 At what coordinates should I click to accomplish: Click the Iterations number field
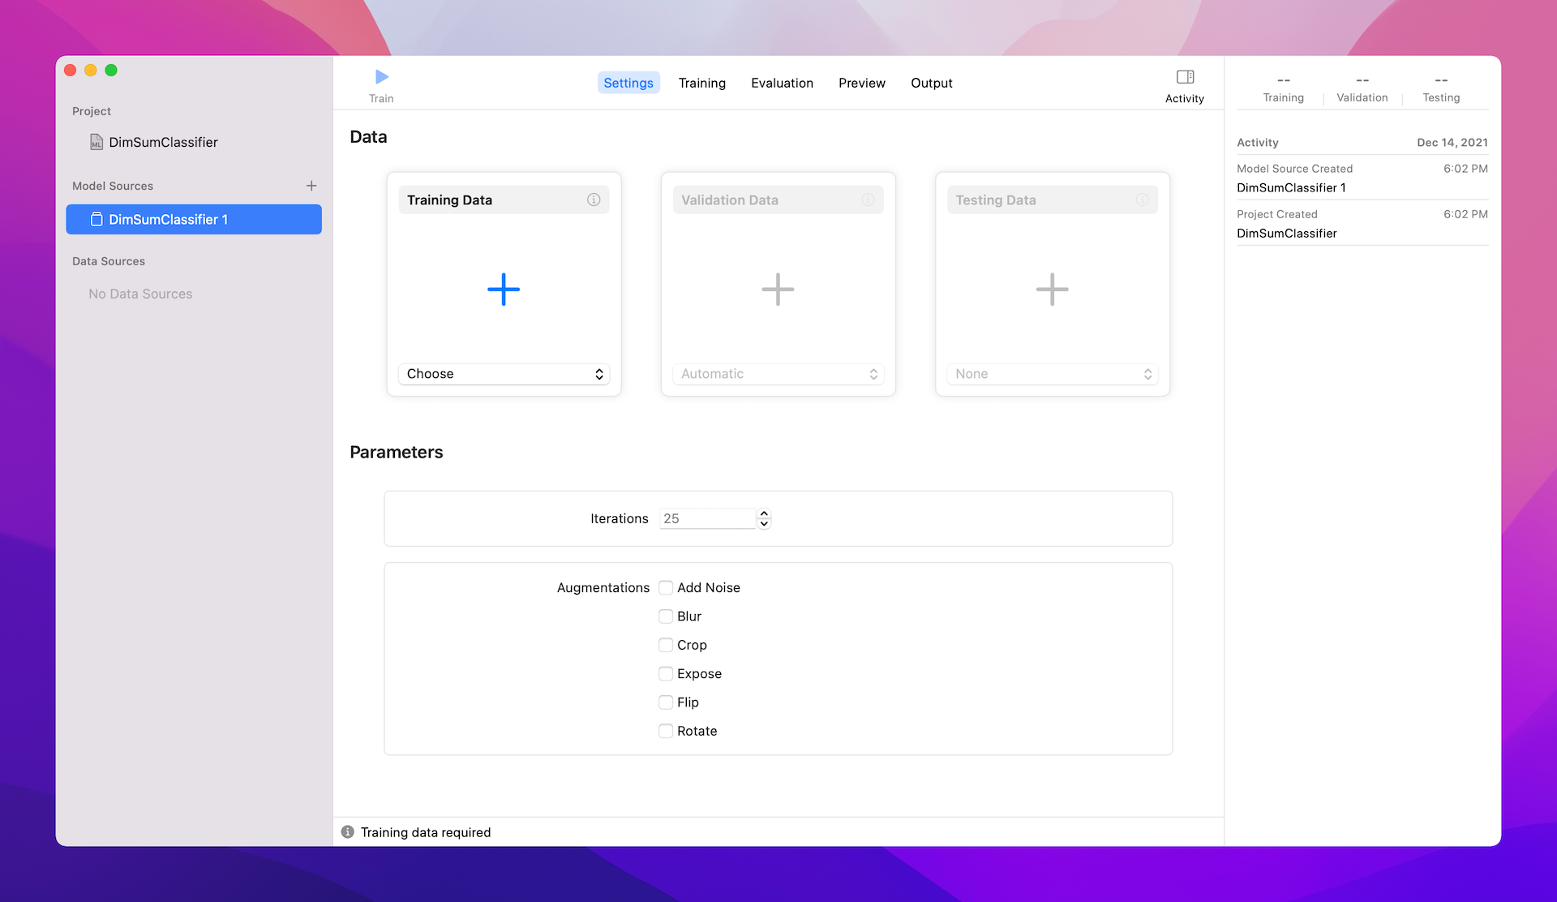[x=707, y=518]
